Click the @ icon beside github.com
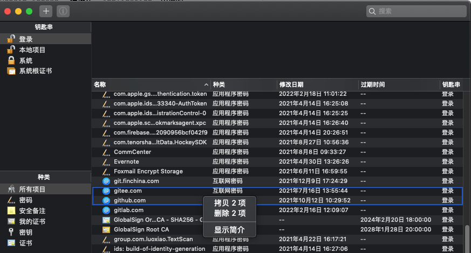471x253 pixels. (x=106, y=201)
